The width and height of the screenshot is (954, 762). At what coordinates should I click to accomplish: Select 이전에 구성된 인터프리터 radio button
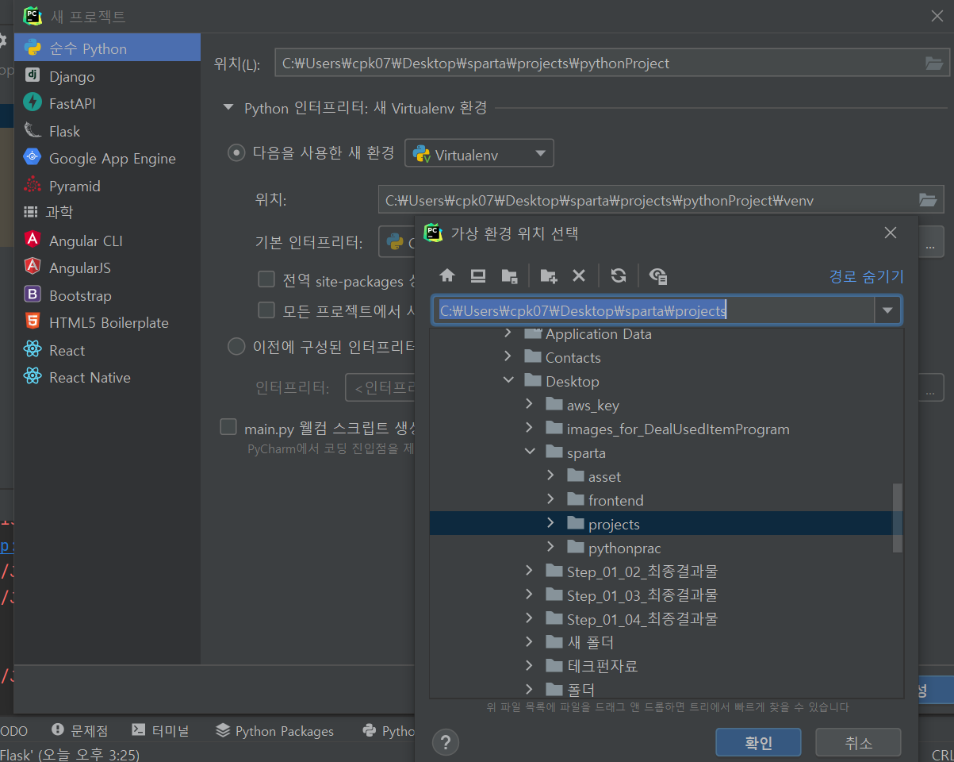pyautogui.click(x=236, y=346)
